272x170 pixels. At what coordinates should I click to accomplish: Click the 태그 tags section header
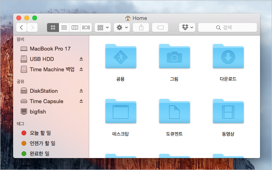(20, 124)
